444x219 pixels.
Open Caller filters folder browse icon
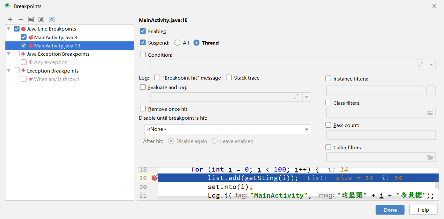click(430, 157)
